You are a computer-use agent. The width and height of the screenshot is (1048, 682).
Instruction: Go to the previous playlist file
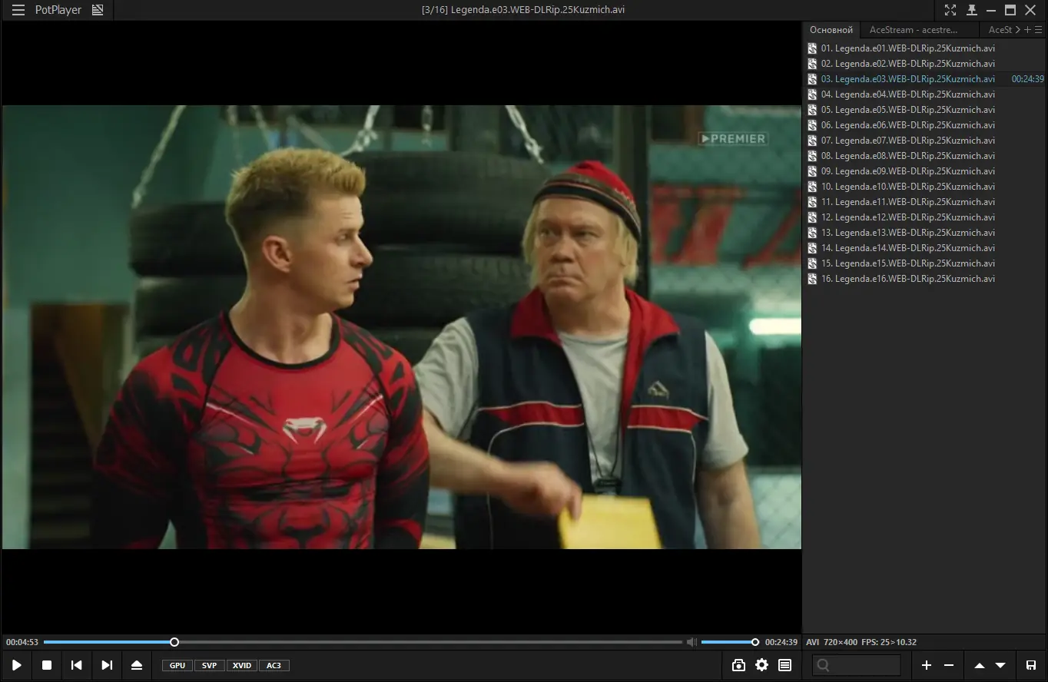[x=76, y=665]
